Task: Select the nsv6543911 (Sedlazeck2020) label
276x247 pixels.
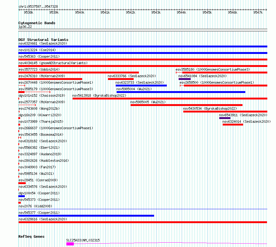Action: click(x=243, y=115)
